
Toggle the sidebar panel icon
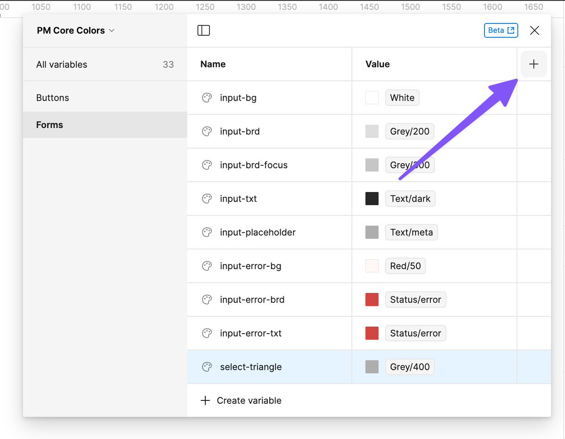[x=203, y=31]
